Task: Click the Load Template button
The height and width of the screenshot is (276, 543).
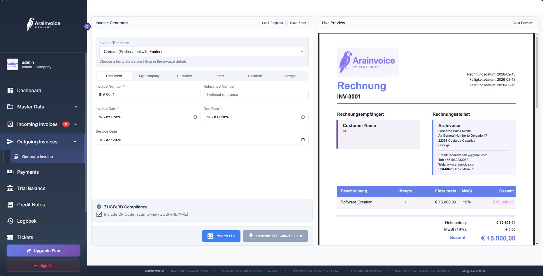Action: [272, 23]
